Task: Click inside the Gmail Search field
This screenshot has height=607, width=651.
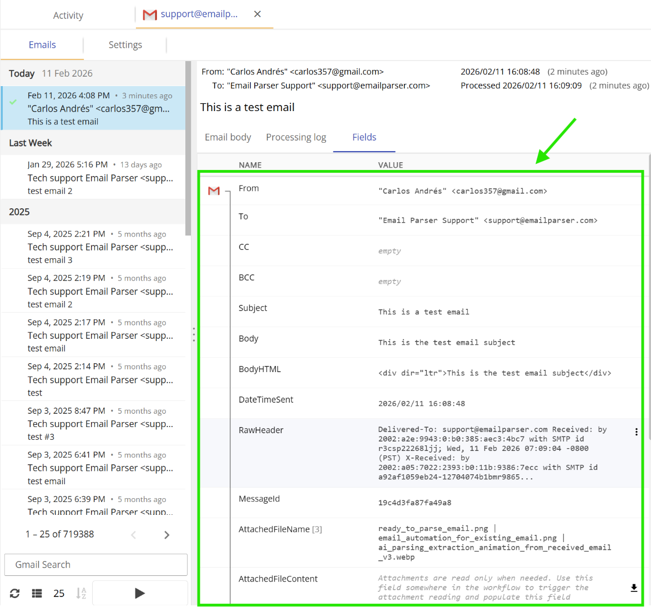Action: click(95, 564)
